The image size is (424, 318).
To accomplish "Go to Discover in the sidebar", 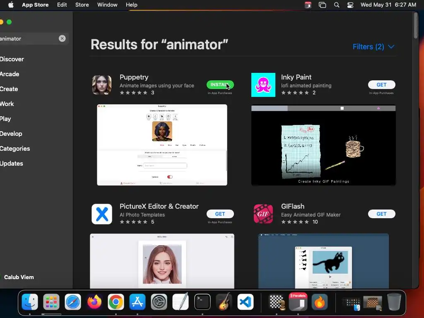I will [12, 59].
